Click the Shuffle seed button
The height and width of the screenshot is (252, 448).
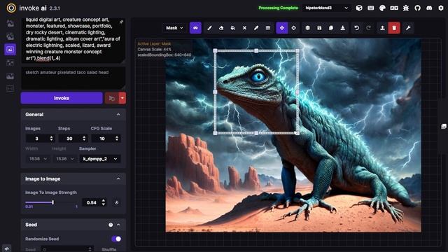[x=109, y=249]
